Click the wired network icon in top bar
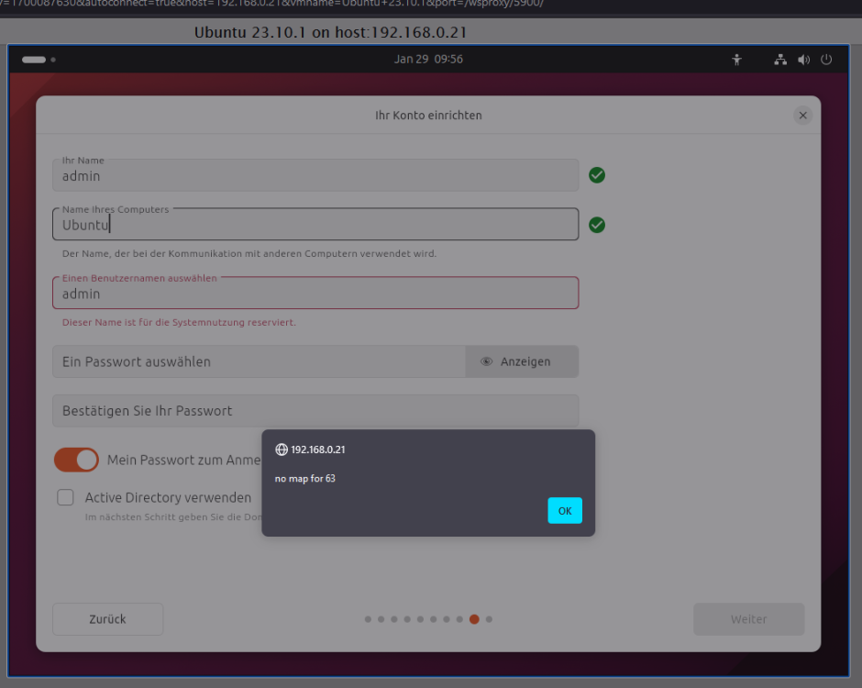The image size is (862, 688). 780,60
